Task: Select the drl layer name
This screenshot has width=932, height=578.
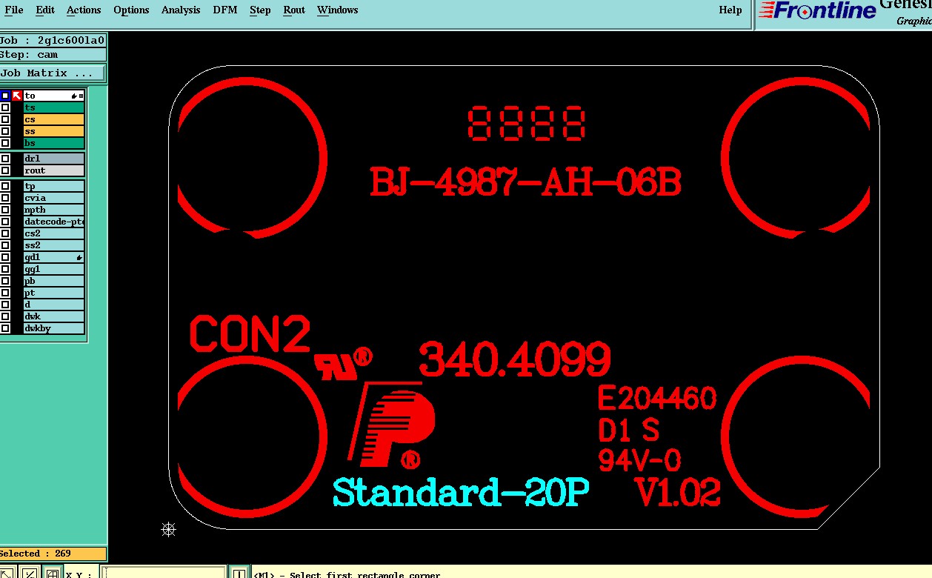Action: 54,159
